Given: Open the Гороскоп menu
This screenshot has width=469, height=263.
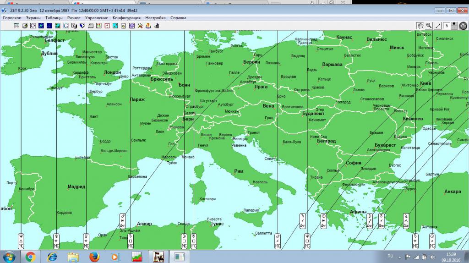Looking at the screenshot, I should pyautogui.click(x=12, y=18).
